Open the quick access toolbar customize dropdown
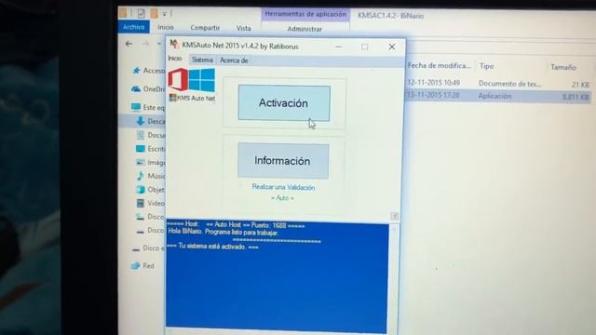Image resolution: width=596 pixels, height=335 pixels. click(x=165, y=14)
